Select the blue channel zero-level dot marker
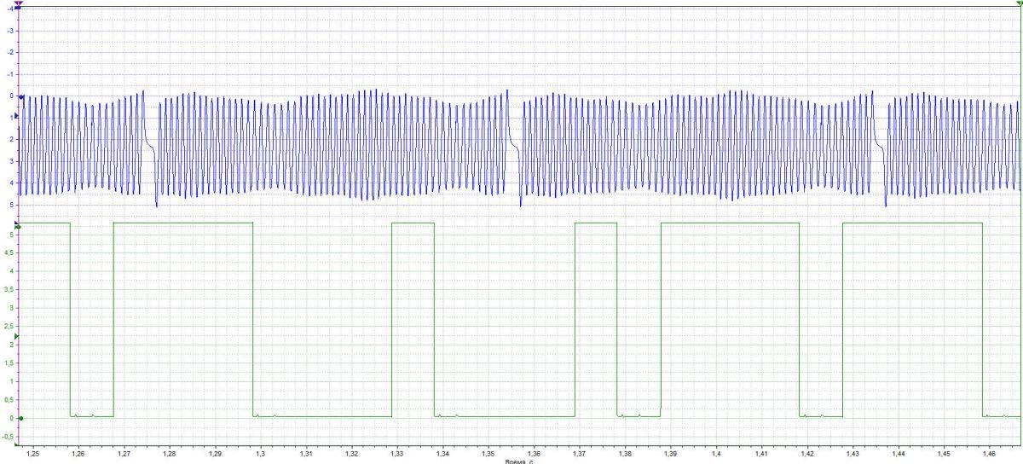This screenshot has height=464, width=1023. [x=20, y=96]
